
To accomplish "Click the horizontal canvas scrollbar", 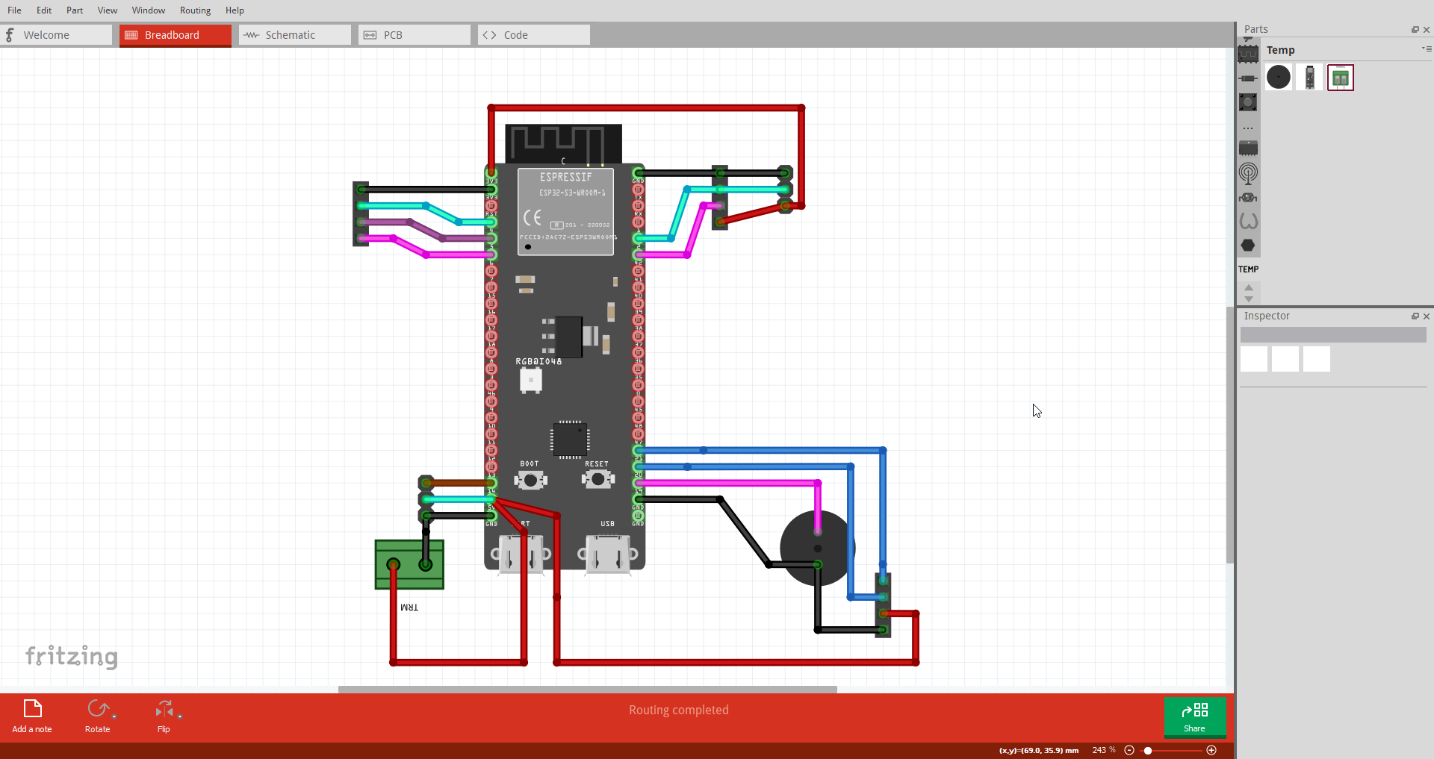I will (x=587, y=690).
